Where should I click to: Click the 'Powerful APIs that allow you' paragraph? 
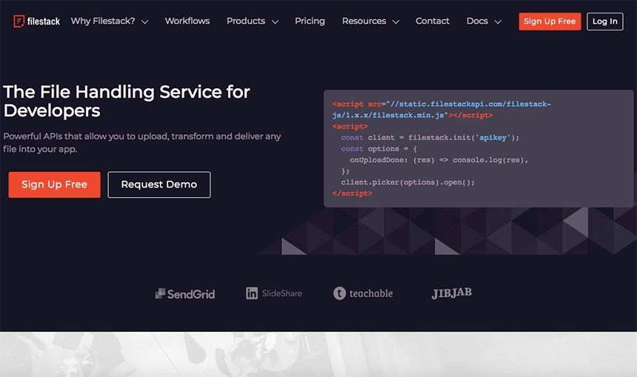pos(141,143)
